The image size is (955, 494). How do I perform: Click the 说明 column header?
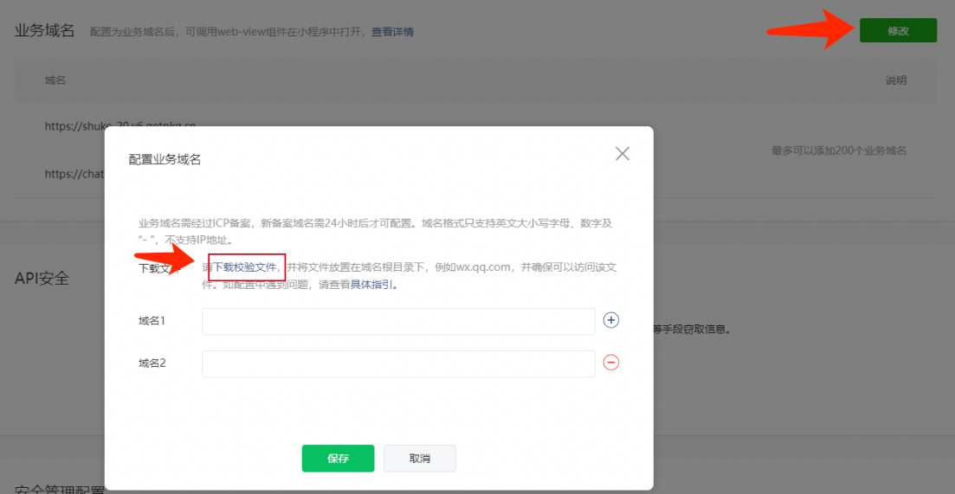tap(895, 80)
